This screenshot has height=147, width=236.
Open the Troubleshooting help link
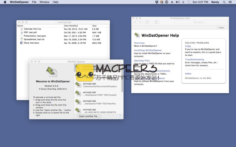click(194, 59)
